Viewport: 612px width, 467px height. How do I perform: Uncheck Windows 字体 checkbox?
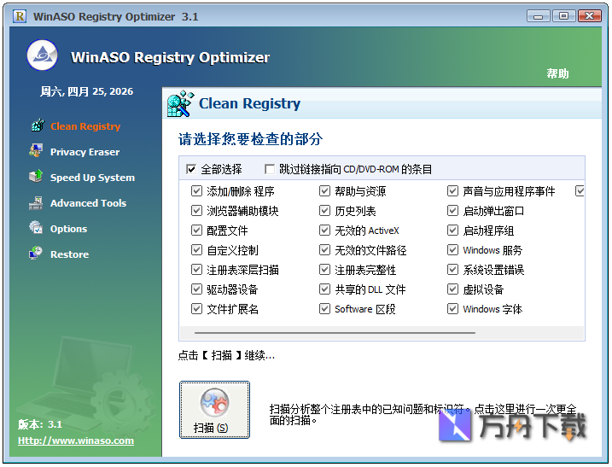(x=452, y=309)
